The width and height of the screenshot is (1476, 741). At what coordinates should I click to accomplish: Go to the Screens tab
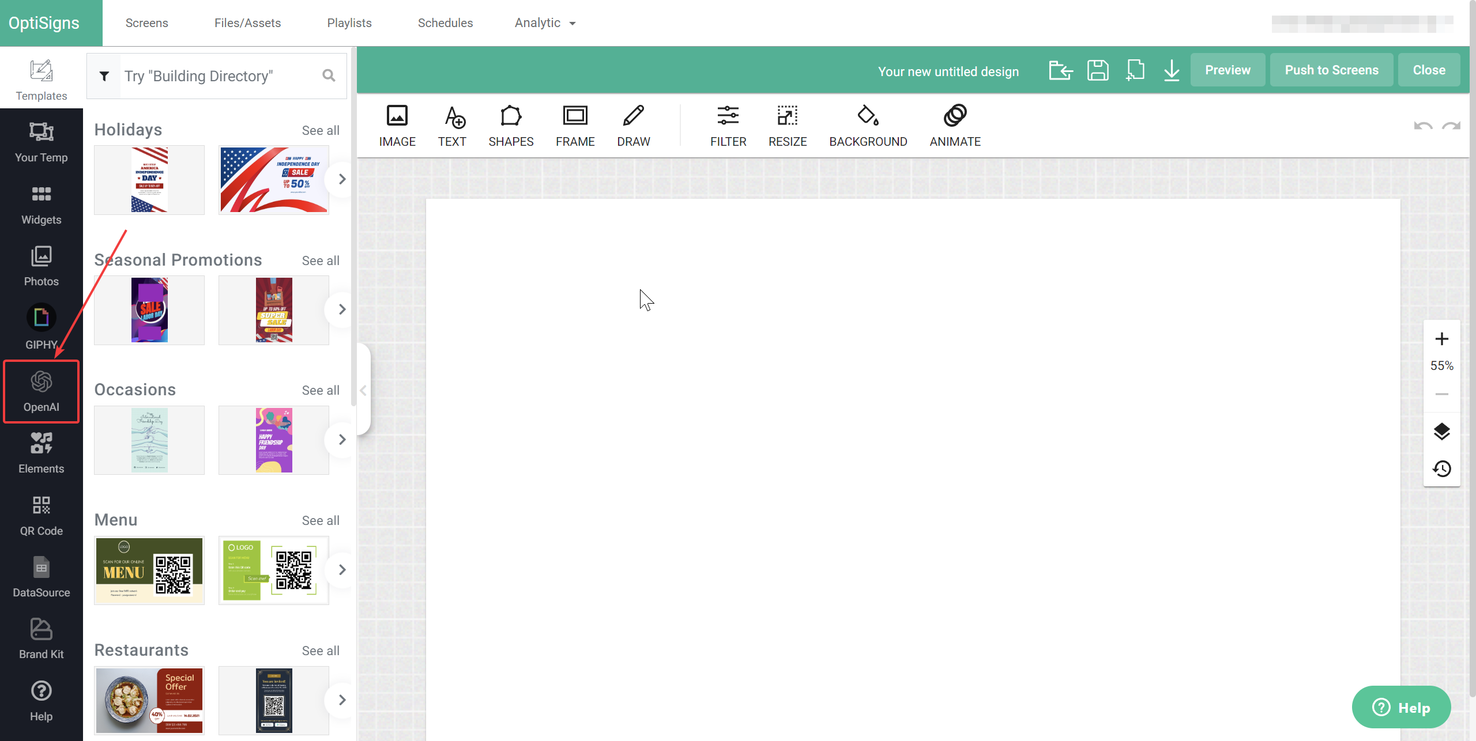(x=147, y=23)
